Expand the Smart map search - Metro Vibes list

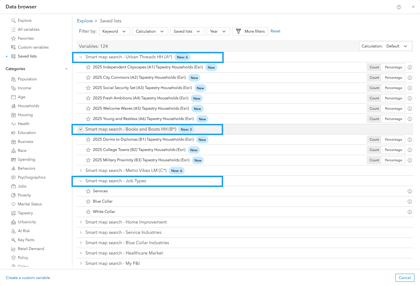coord(81,170)
